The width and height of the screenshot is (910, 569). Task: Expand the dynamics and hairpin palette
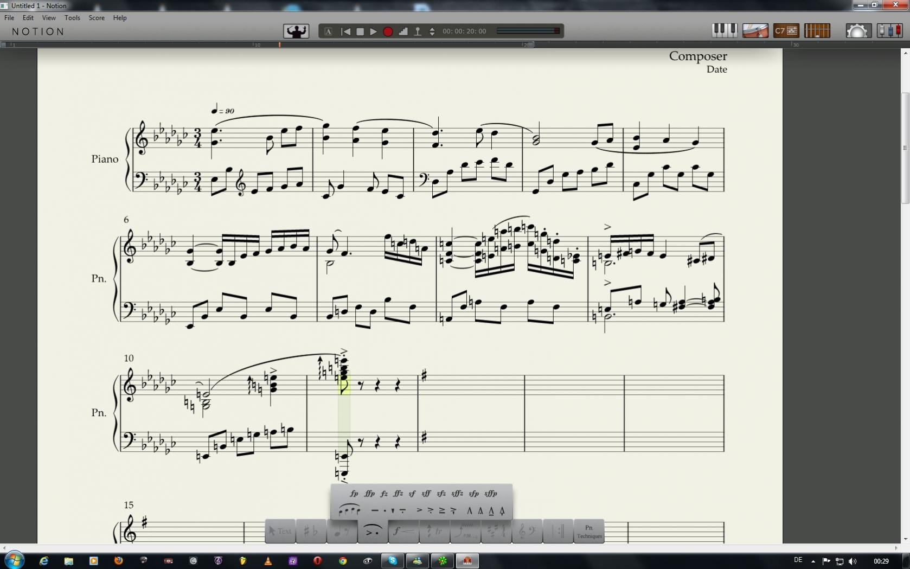(403, 532)
